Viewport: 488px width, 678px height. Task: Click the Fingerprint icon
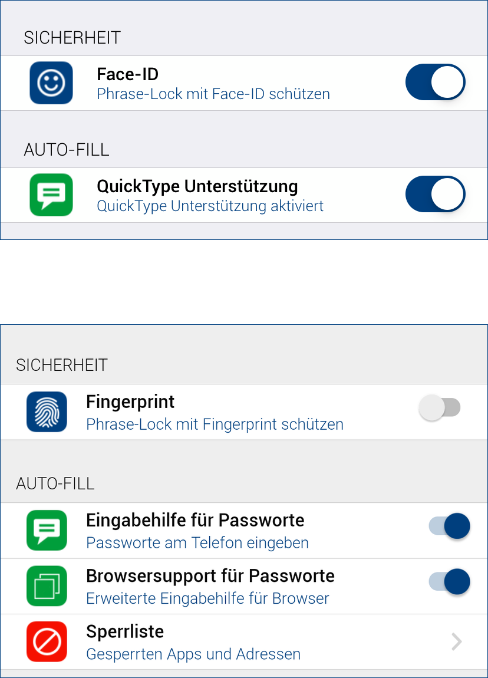[47, 412]
